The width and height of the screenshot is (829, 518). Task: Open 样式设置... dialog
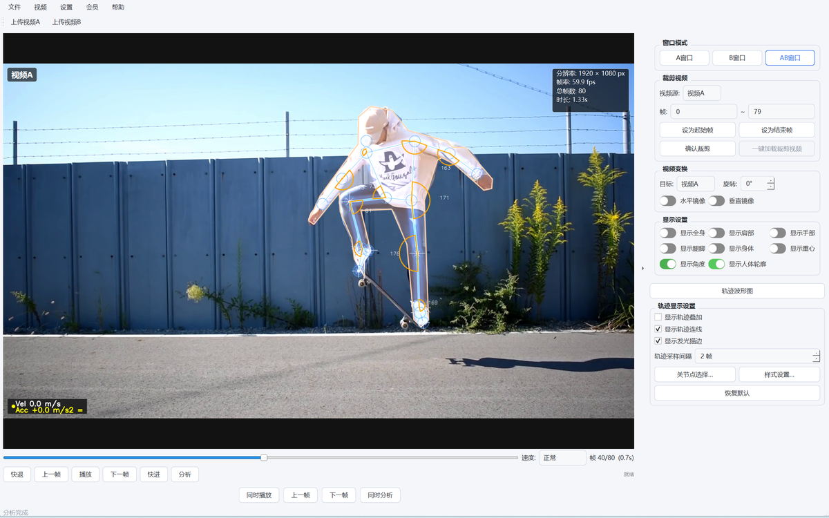[x=779, y=374]
